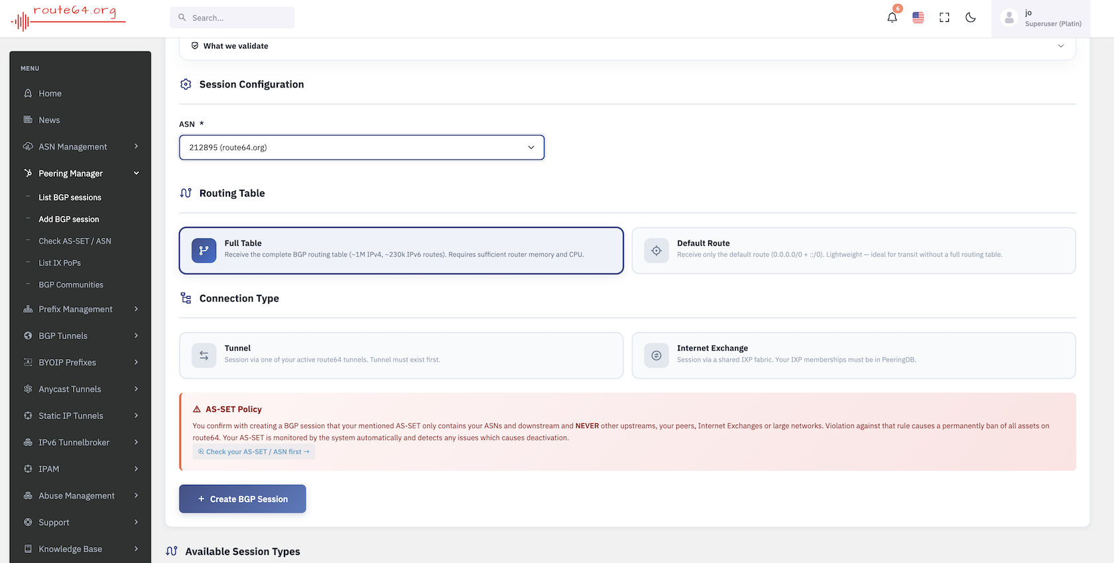Focus the Search input field
Screen dimensions: 1114x563
click(x=232, y=18)
